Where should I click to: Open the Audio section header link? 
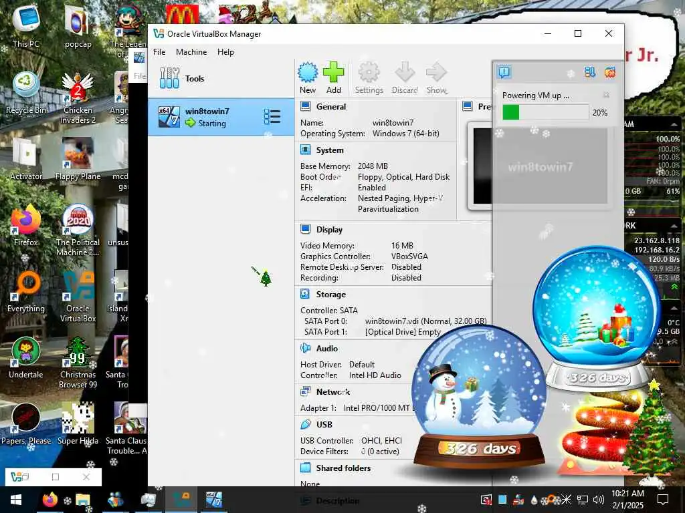pyautogui.click(x=326, y=349)
